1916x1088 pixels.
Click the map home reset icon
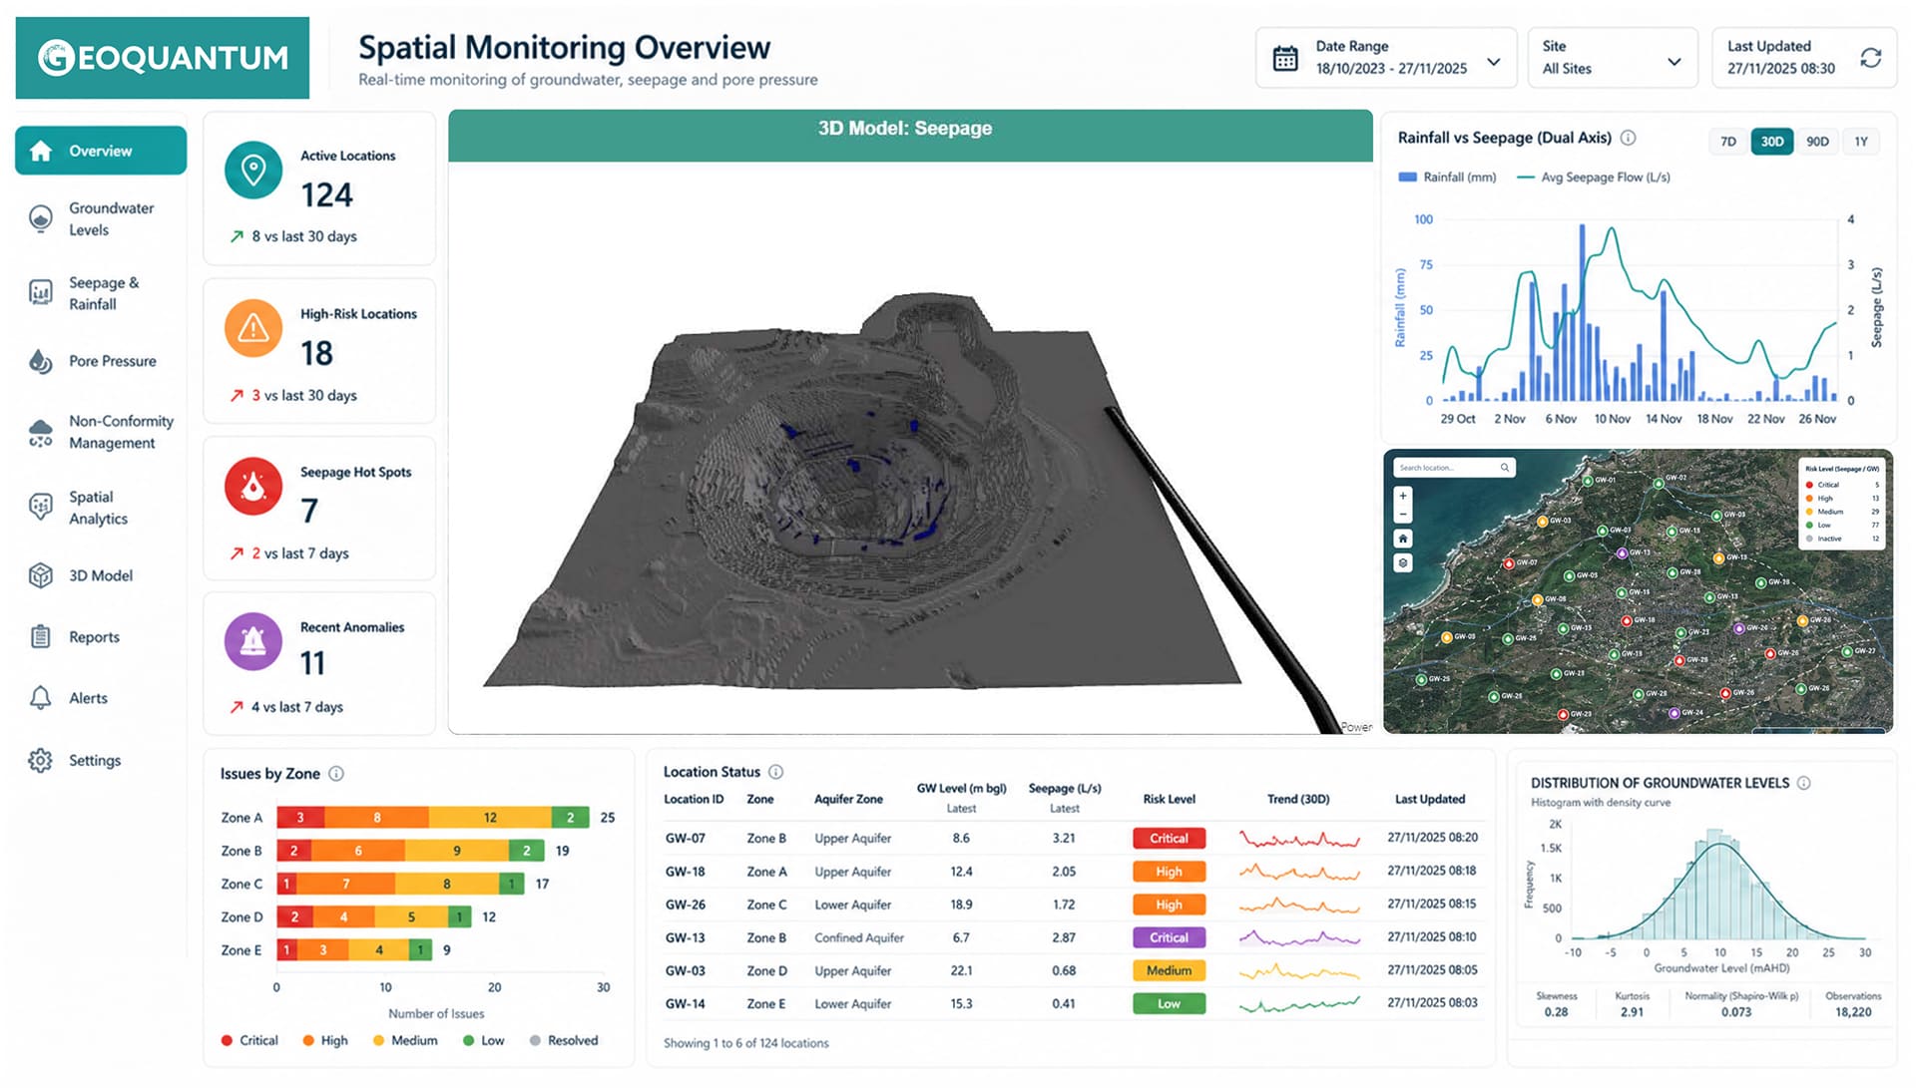(1402, 539)
